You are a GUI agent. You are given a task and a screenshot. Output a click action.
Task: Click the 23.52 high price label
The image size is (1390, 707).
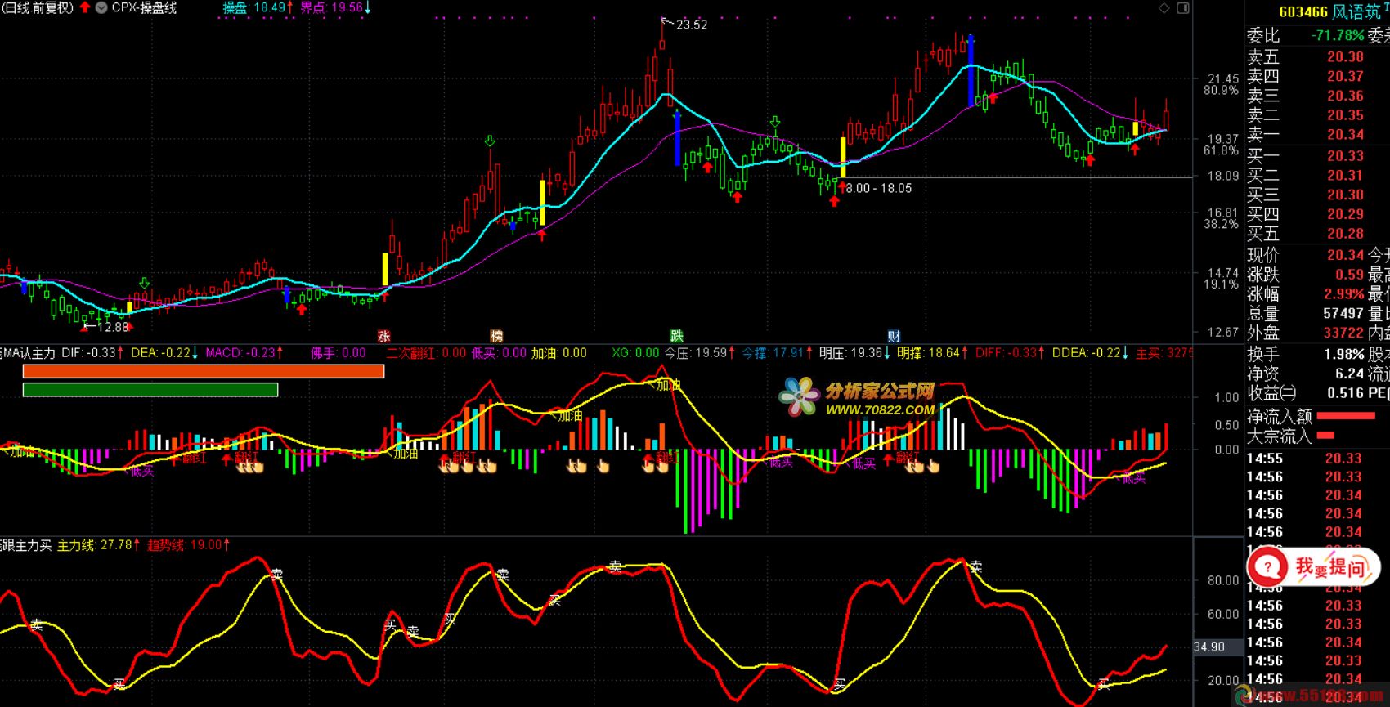click(x=692, y=25)
